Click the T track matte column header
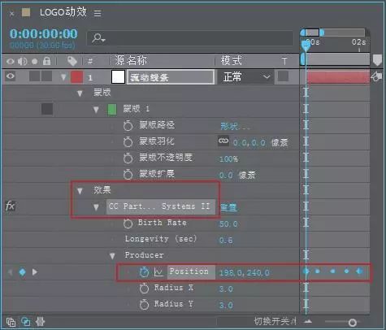The width and height of the screenshot is (386, 330). pyautogui.click(x=284, y=61)
